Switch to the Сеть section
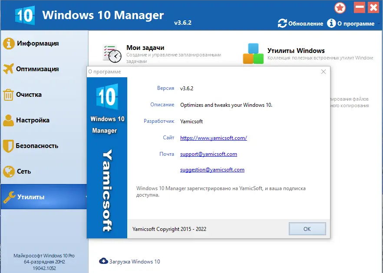Image resolution: width=383 pixels, height=273 pixels. coord(24,171)
